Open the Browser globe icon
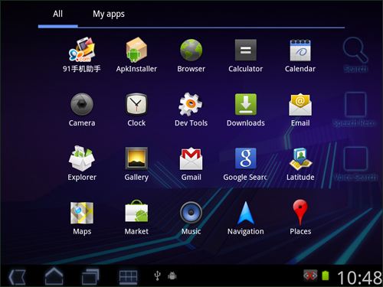 coord(191,50)
